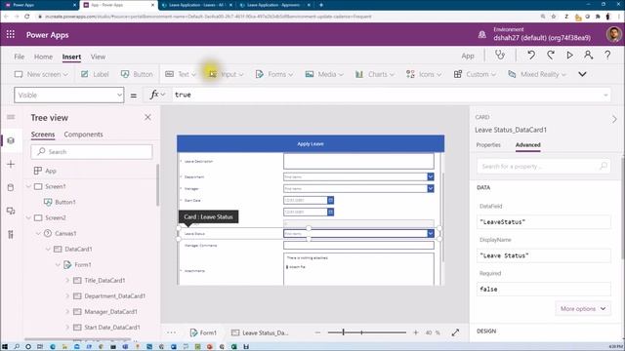Open the Visible property selector dropdown
625x351 pixels.
[69, 96]
